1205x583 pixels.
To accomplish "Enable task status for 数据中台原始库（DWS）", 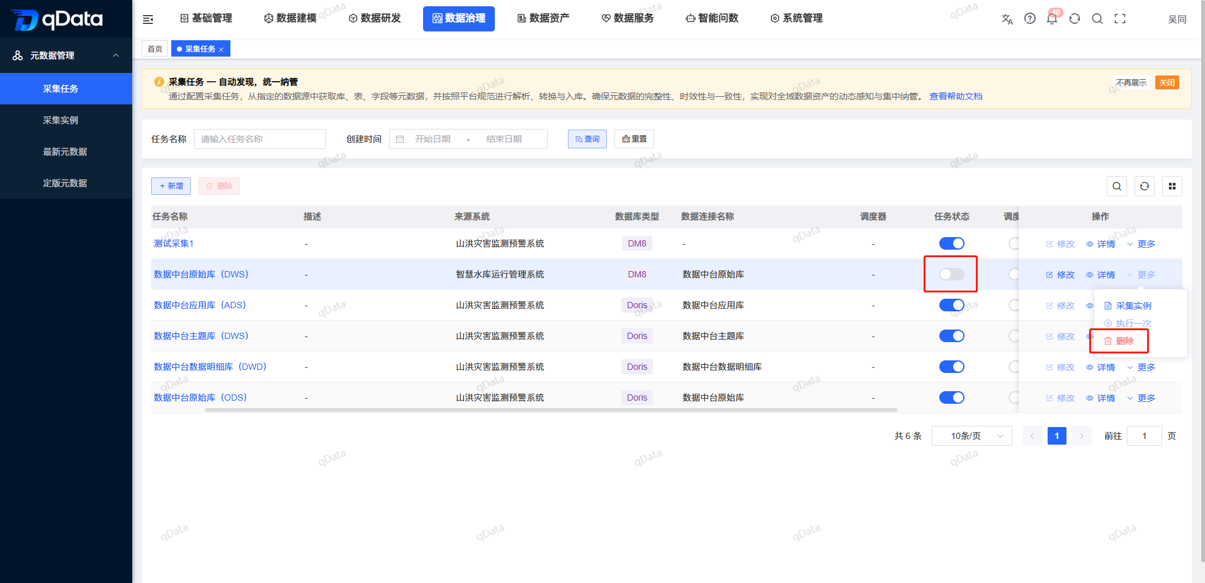I will (951, 274).
